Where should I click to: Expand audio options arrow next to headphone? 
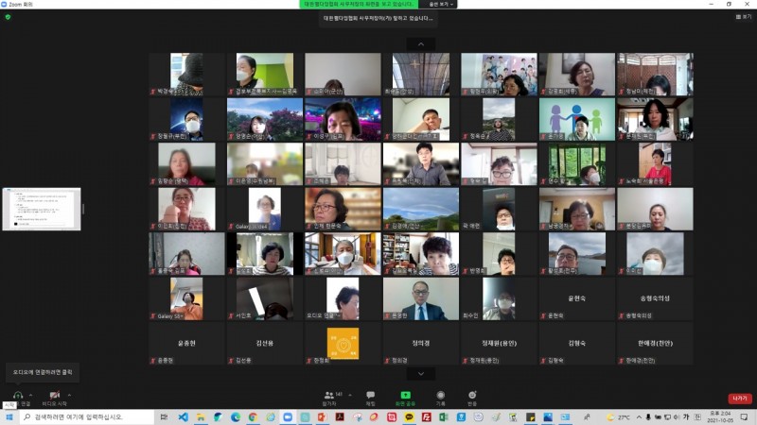31,394
